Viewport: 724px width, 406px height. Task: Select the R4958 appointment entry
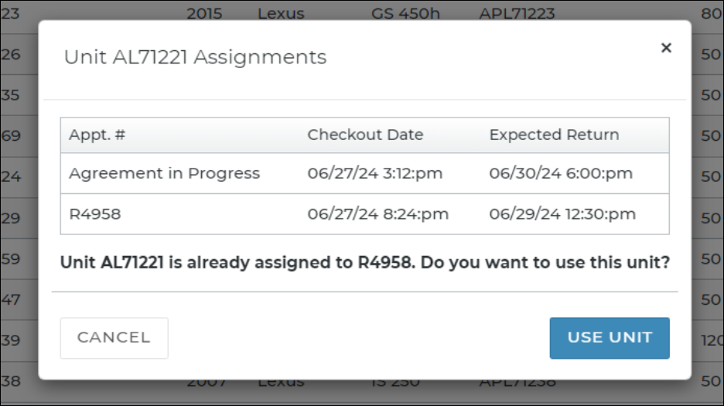(x=95, y=214)
